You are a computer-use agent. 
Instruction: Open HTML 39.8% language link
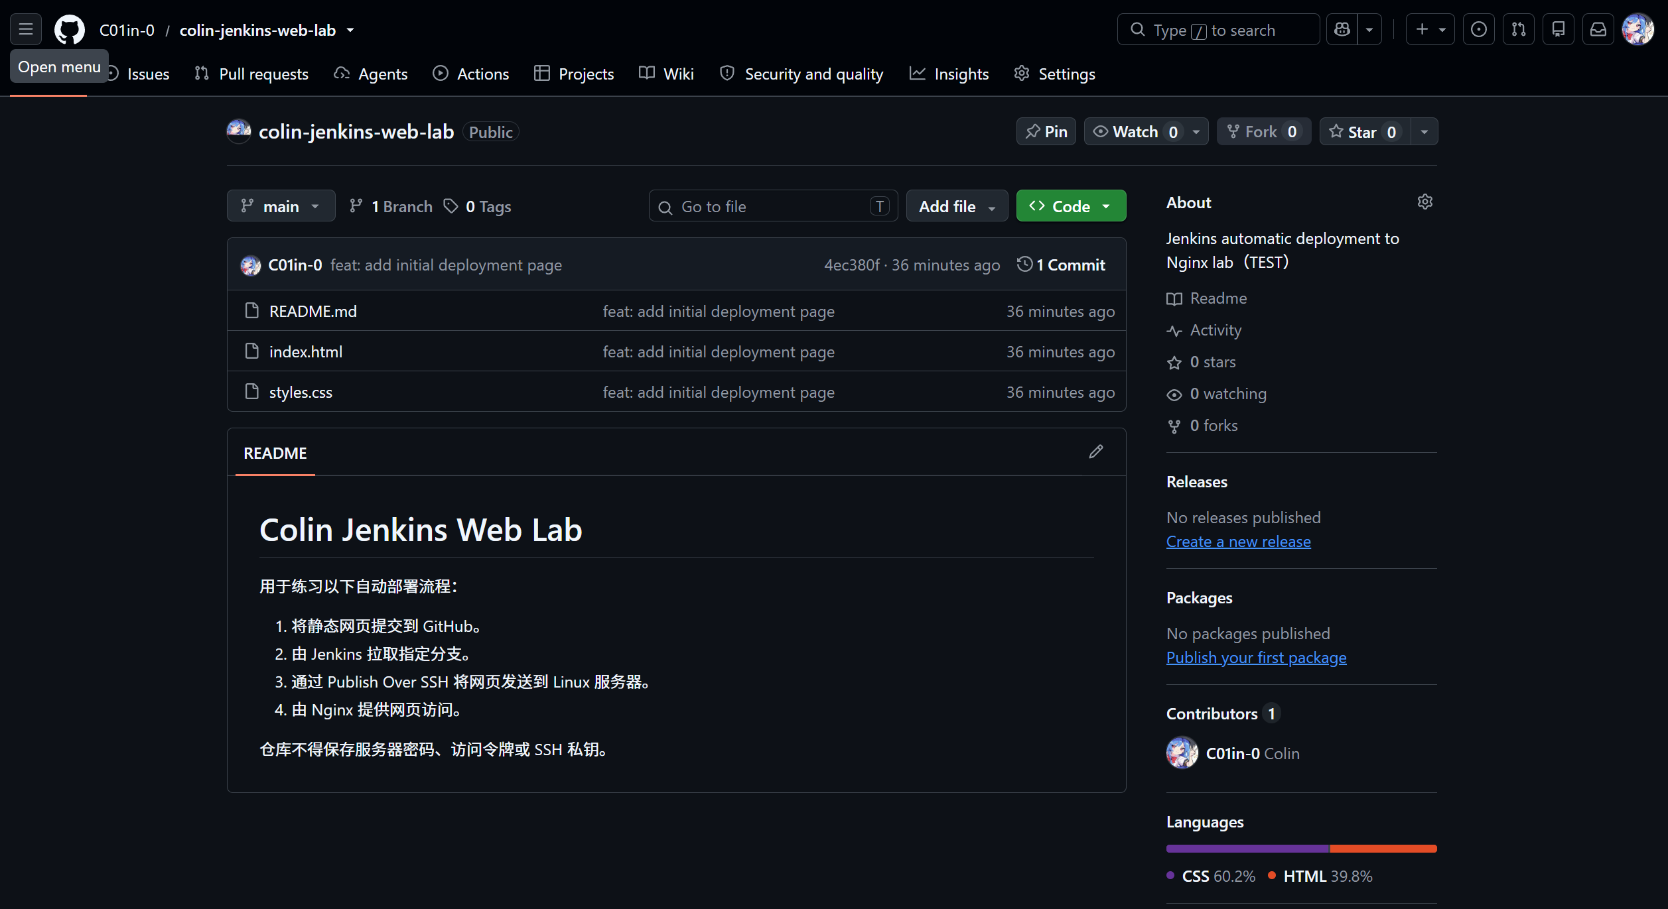pyautogui.click(x=1320, y=877)
